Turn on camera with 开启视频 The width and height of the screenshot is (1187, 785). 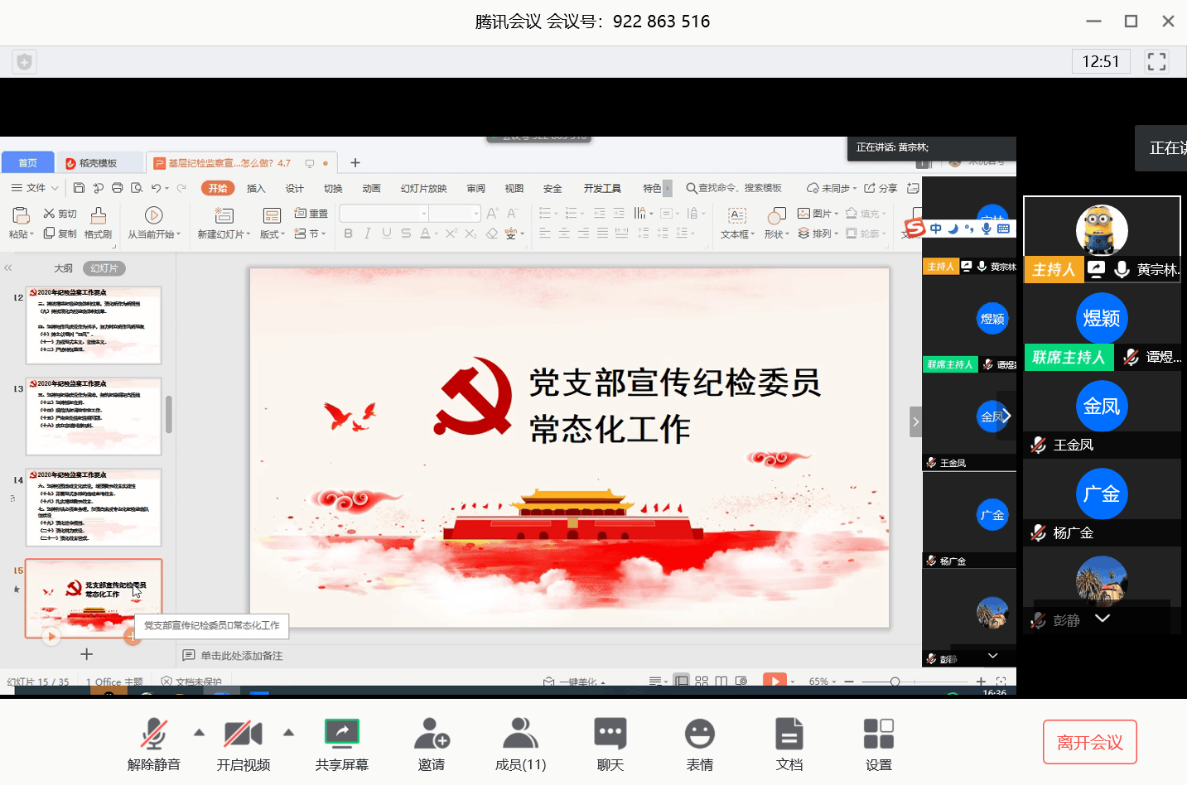(244, 734)
